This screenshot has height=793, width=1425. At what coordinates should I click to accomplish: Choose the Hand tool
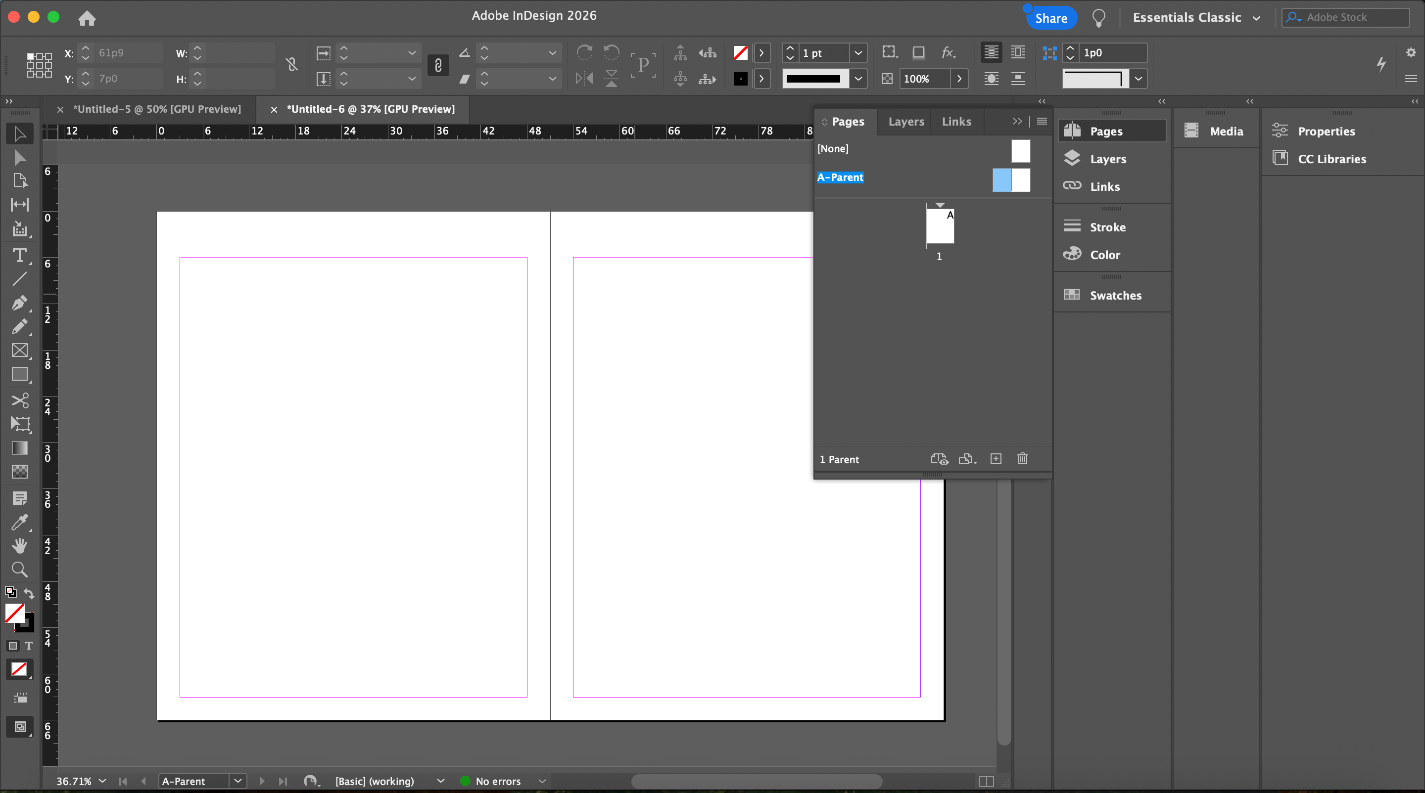click(19, 546)
